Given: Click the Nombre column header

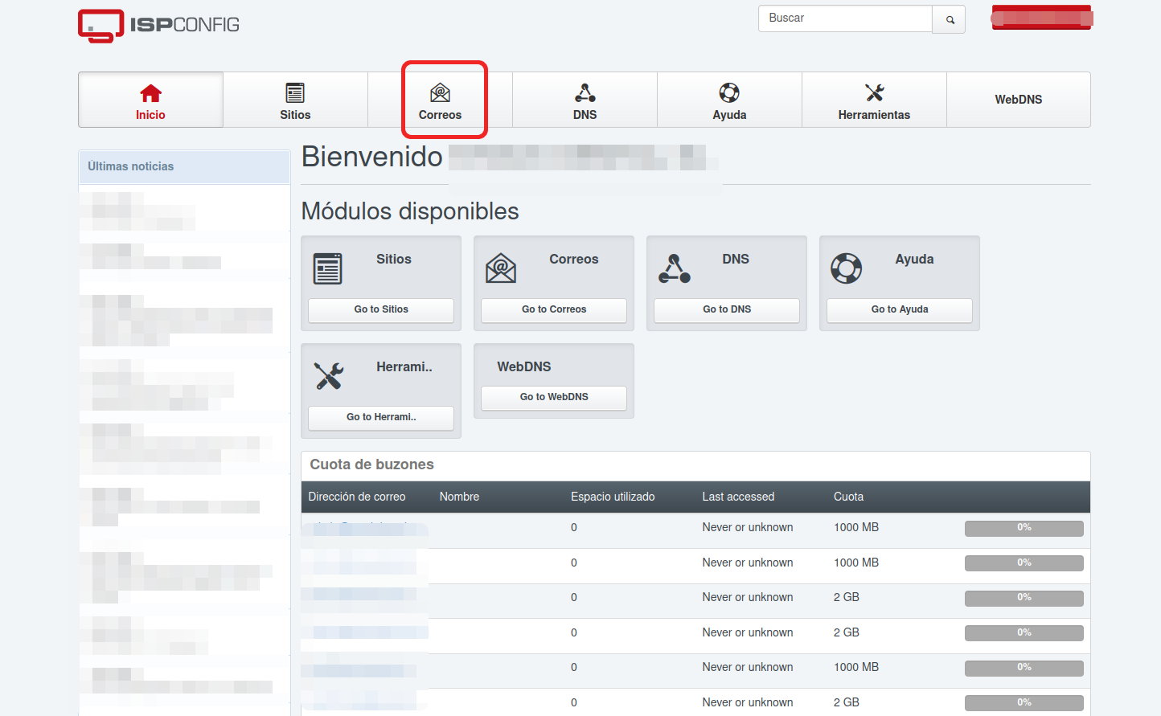Looking at the screenshot, I should pyautogui.click(x=459, y=497).
